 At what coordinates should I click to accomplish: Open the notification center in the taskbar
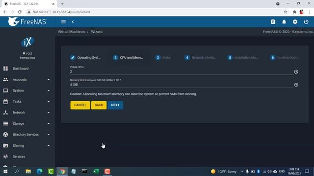[x=307, y=172]
